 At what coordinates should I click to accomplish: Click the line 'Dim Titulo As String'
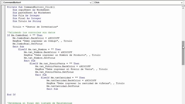27,21
